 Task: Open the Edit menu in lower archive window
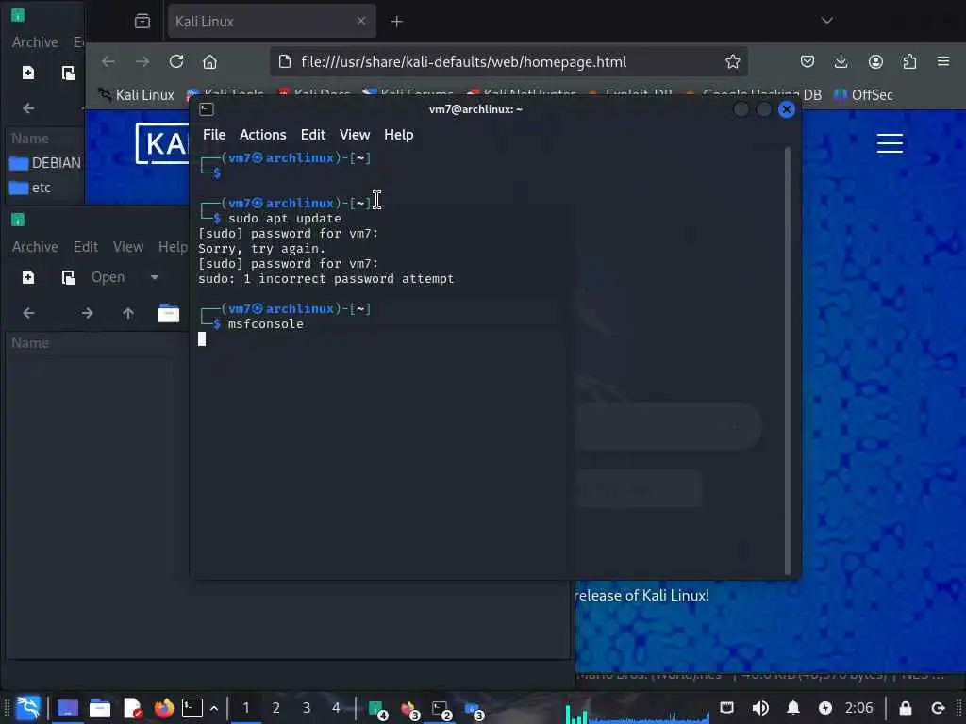(86, 247)
